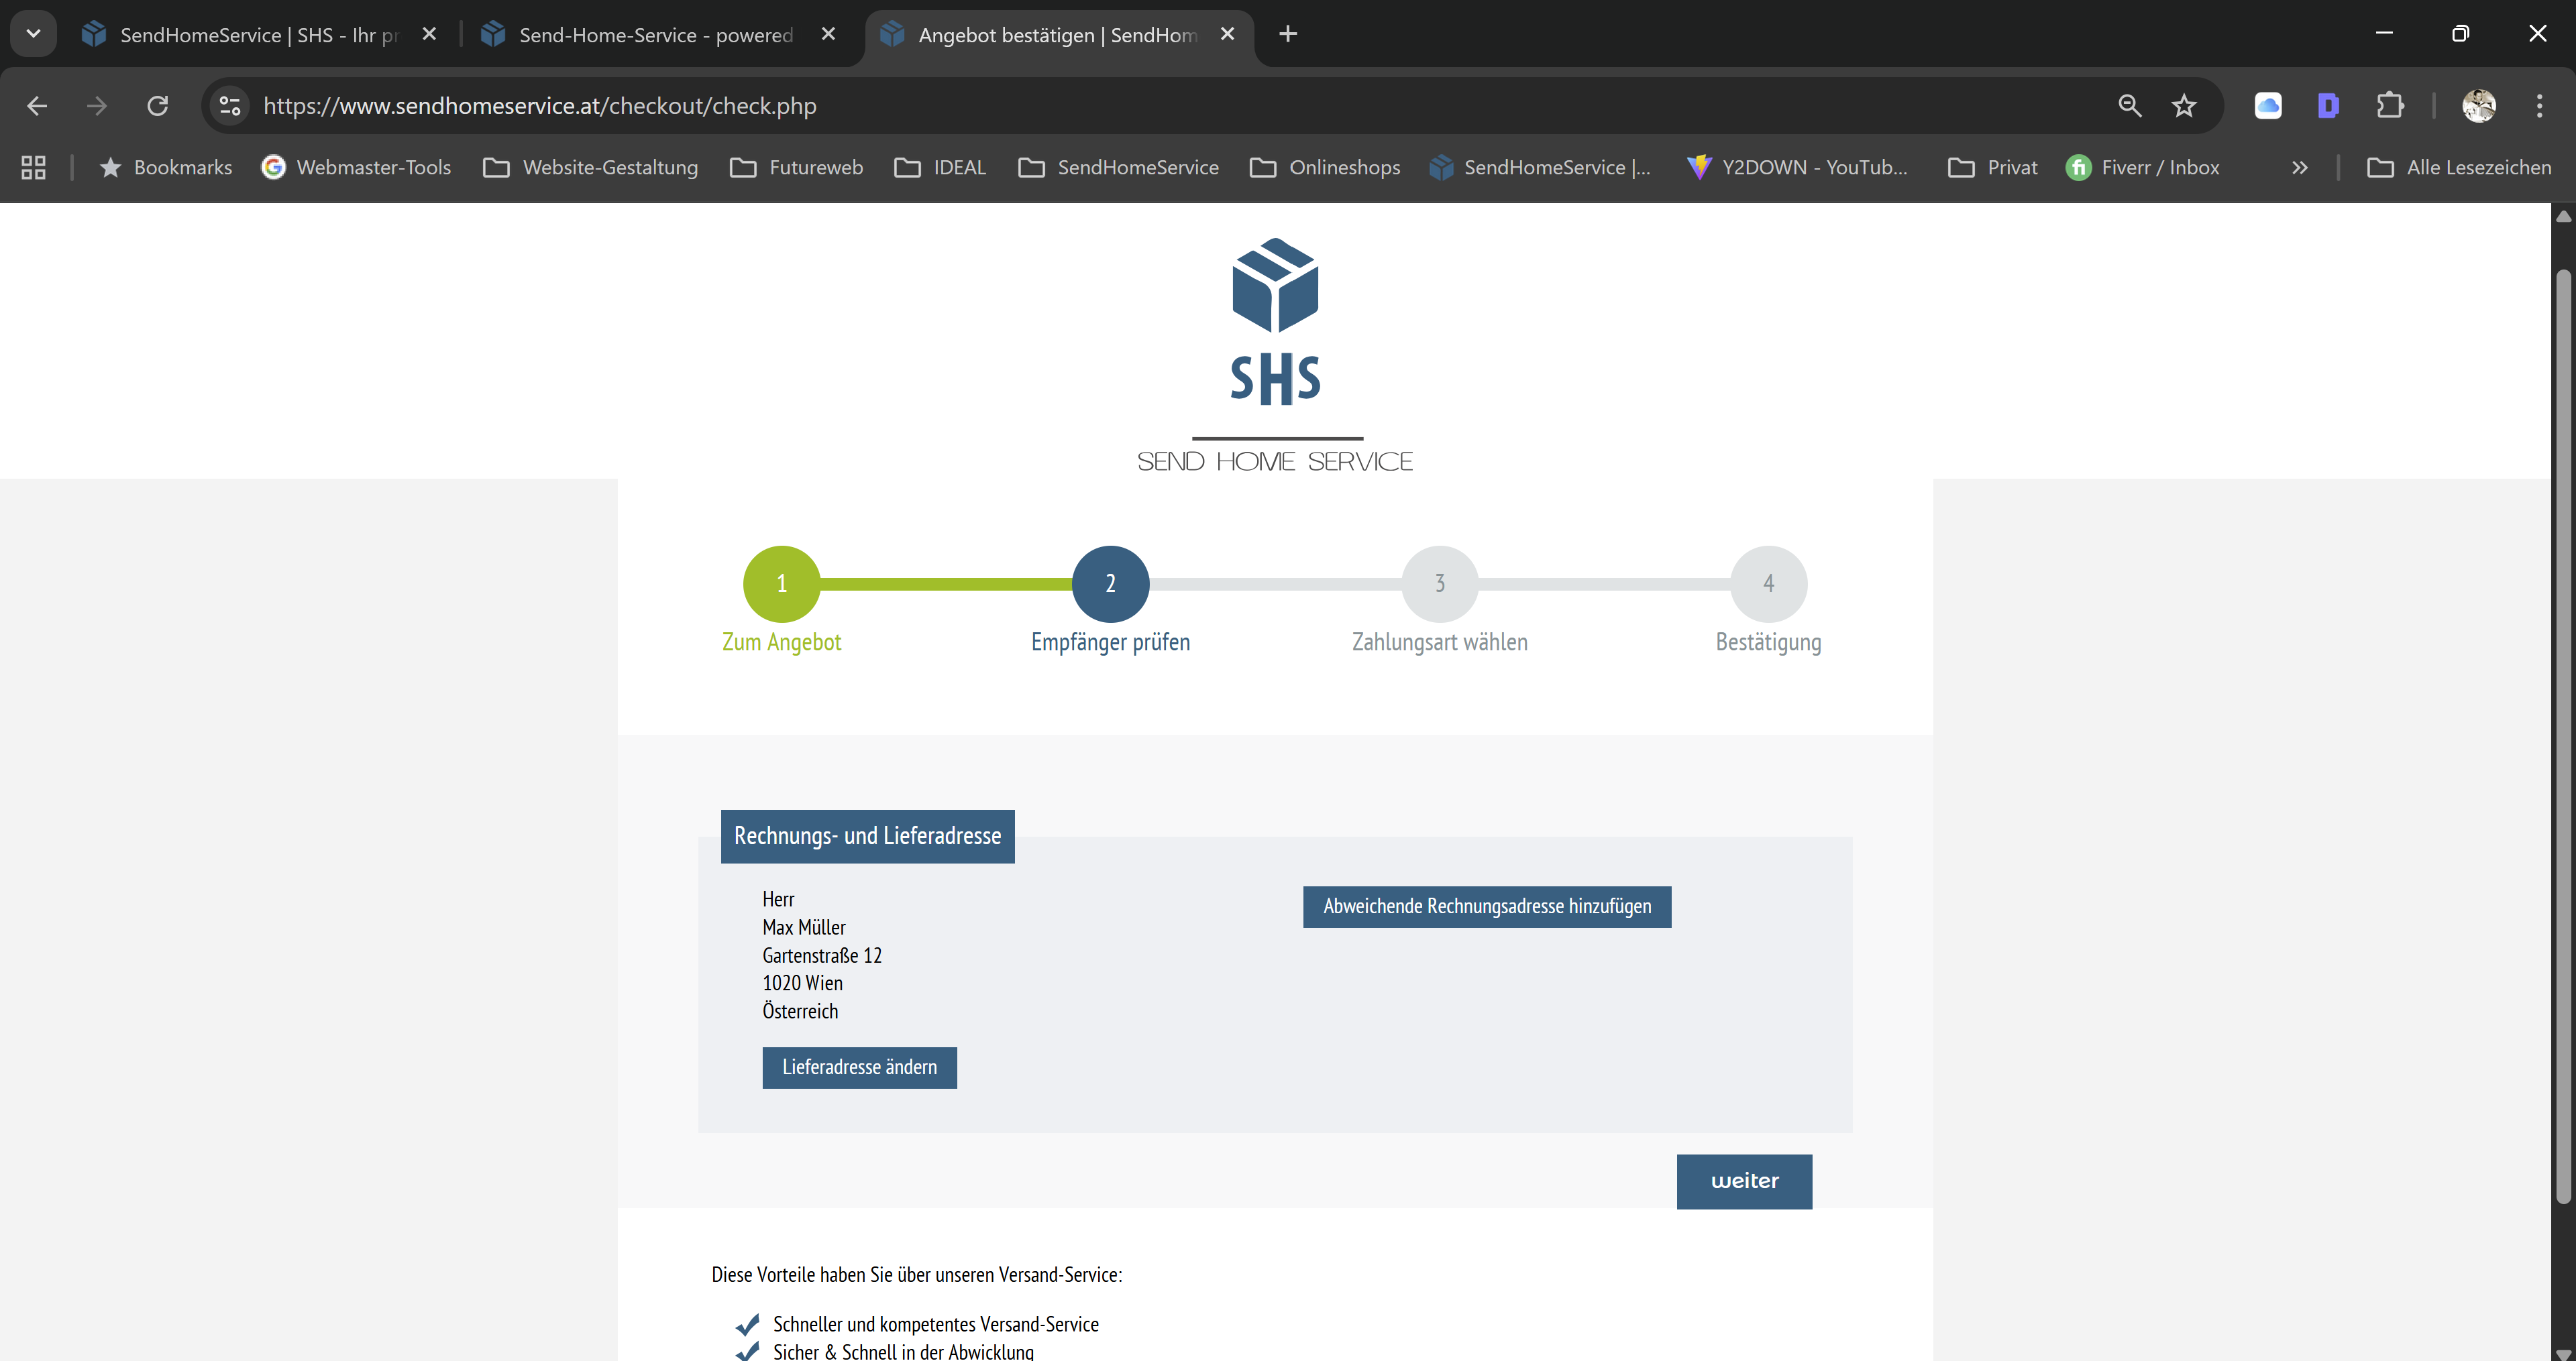Close the Send-Home-Service - powered tab
The height and width of the screenshot is (1361, 2576).
coord(828,34)
